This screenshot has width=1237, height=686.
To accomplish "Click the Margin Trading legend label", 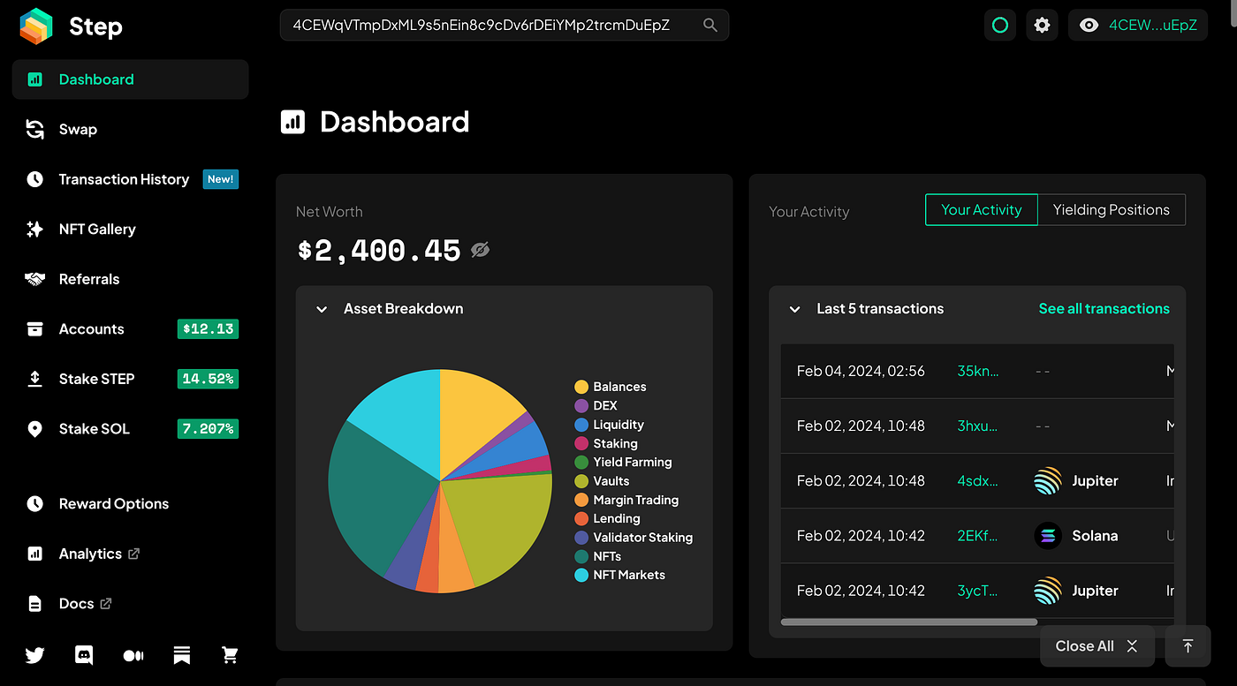I will 636,500.
